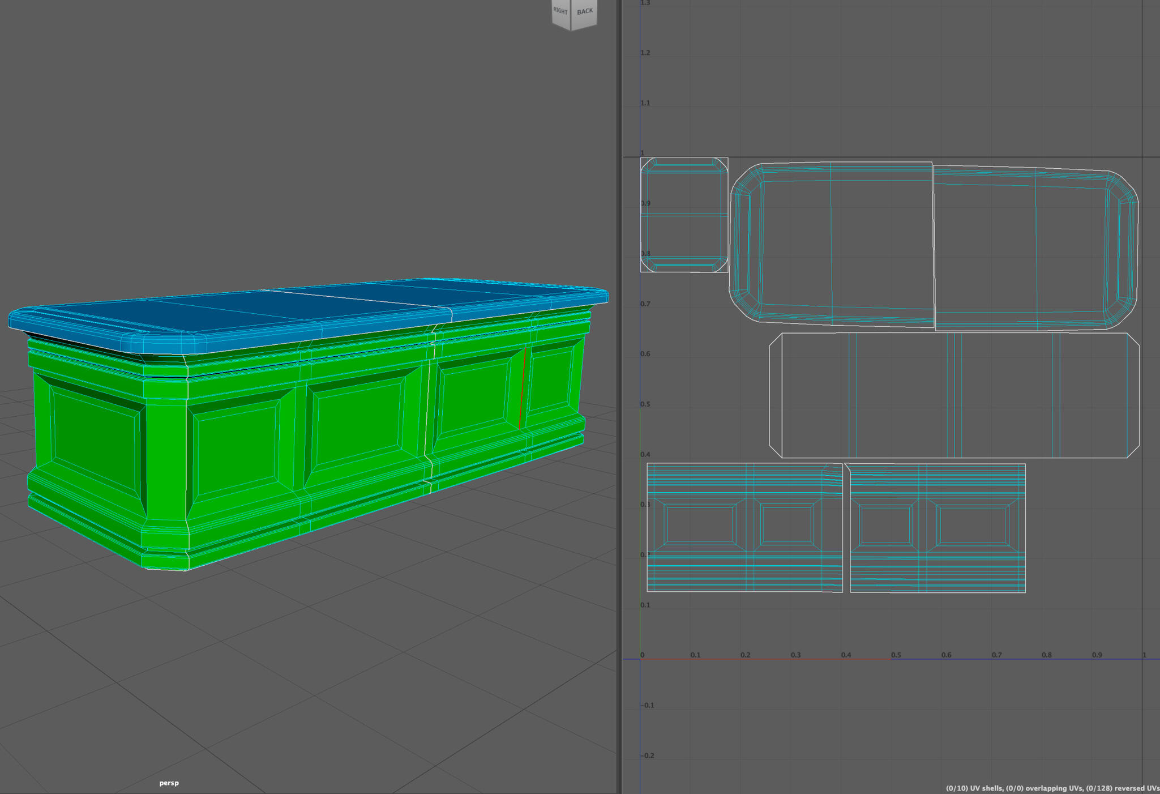Click the top corner of the view cube
Image resolution: width=1160 pixels, height=794 pixels.
point(572,3)
